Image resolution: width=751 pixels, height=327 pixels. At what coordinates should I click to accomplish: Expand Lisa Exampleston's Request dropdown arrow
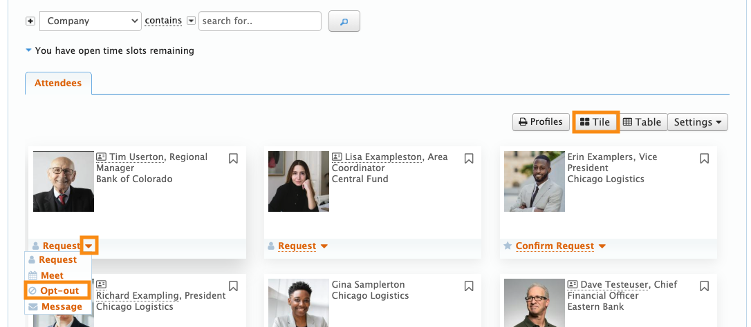[x=324, y=246]
